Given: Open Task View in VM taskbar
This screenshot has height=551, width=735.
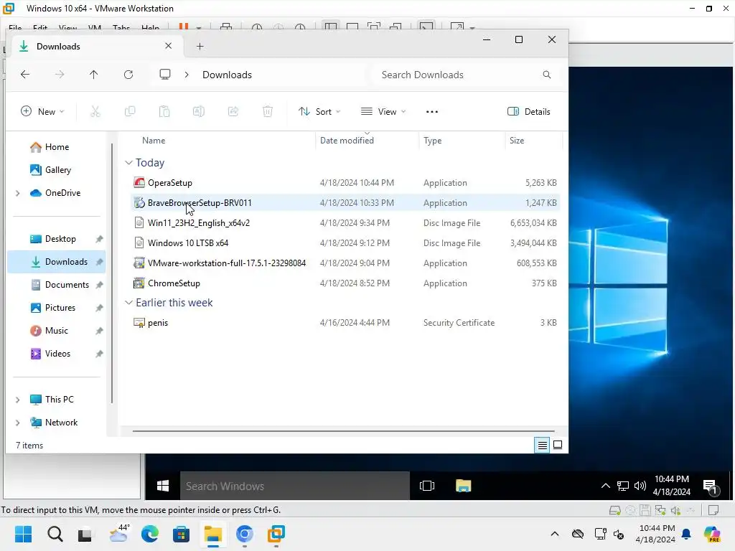Looking at the screenshot, I should coord(427,486).
